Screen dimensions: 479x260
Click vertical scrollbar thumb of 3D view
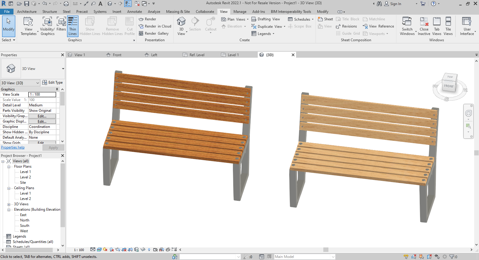coord(476,153)
